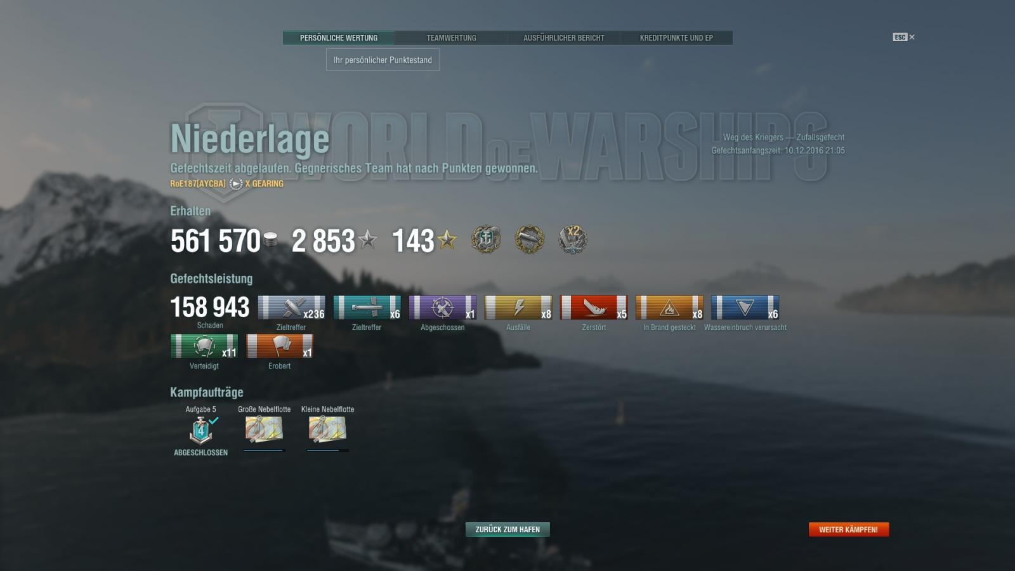Viewport: 1015px width, 571px height.
Task: Click the Erobert x1 ribbon
Action: (x=279, y=346)
